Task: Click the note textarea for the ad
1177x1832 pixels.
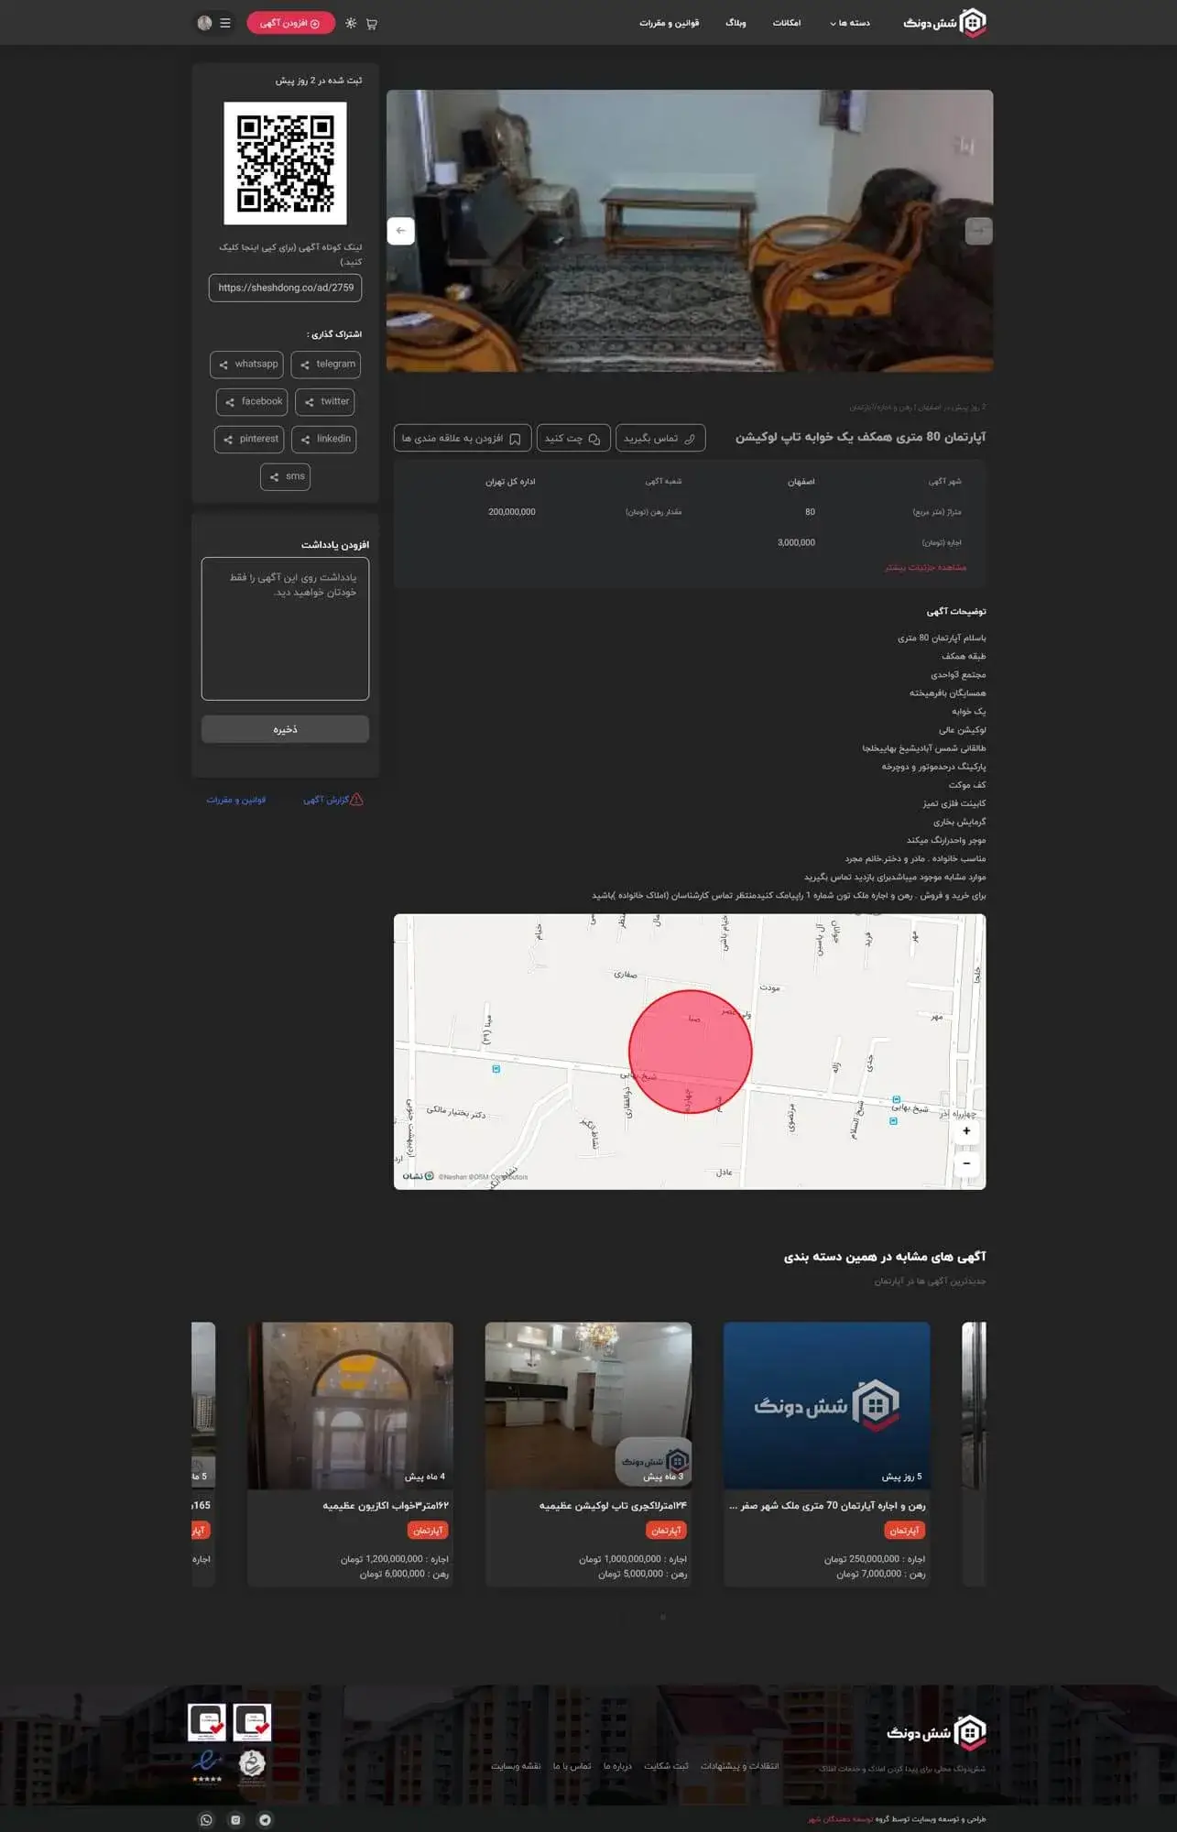Action: (285, 628)
